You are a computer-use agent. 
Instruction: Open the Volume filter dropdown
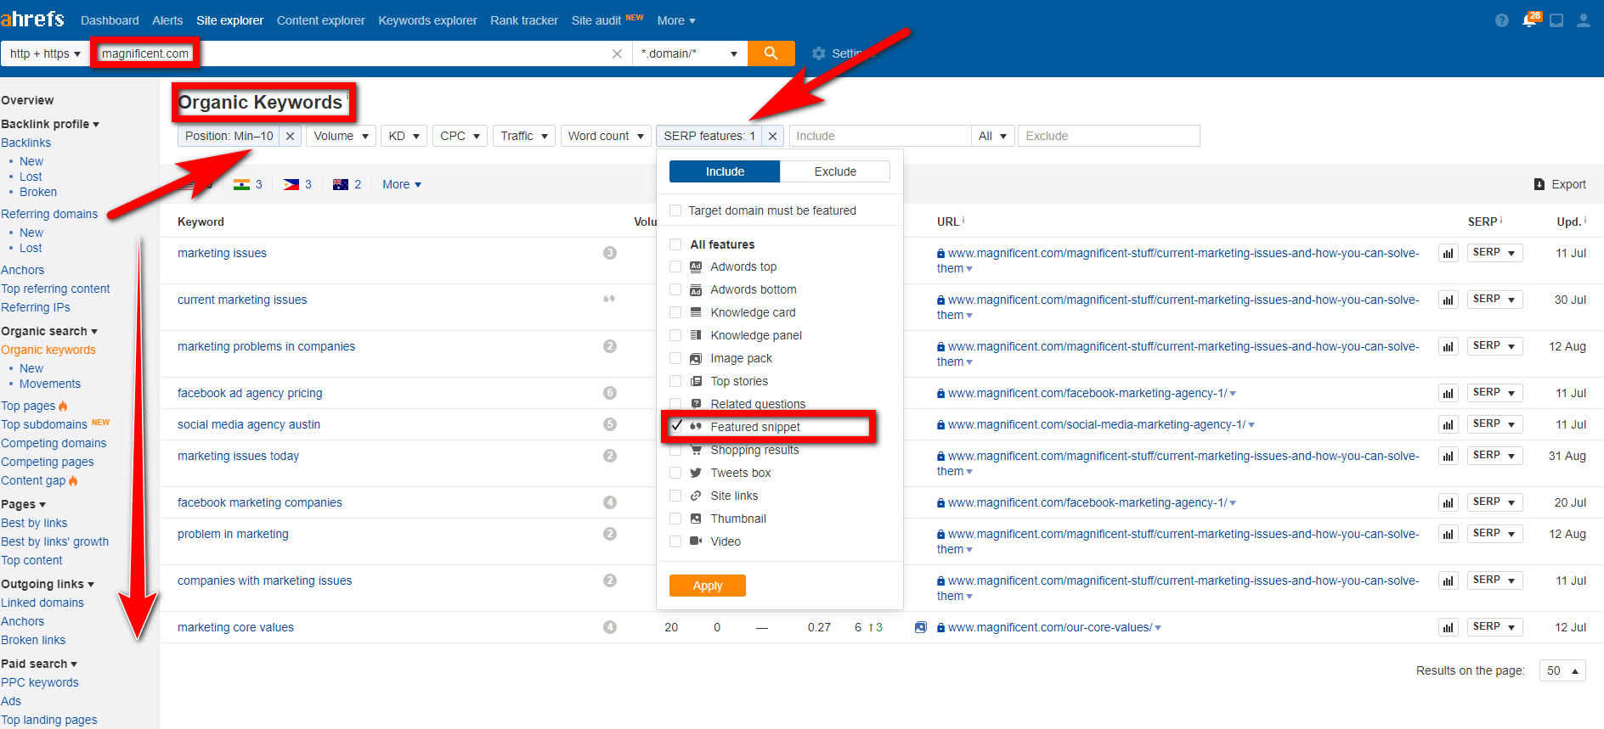click(342, 136)
